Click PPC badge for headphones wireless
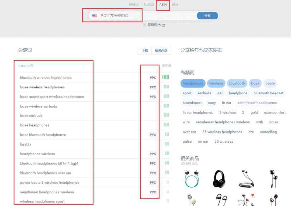This screenshot has height=206, width=291. click(153, 154)
